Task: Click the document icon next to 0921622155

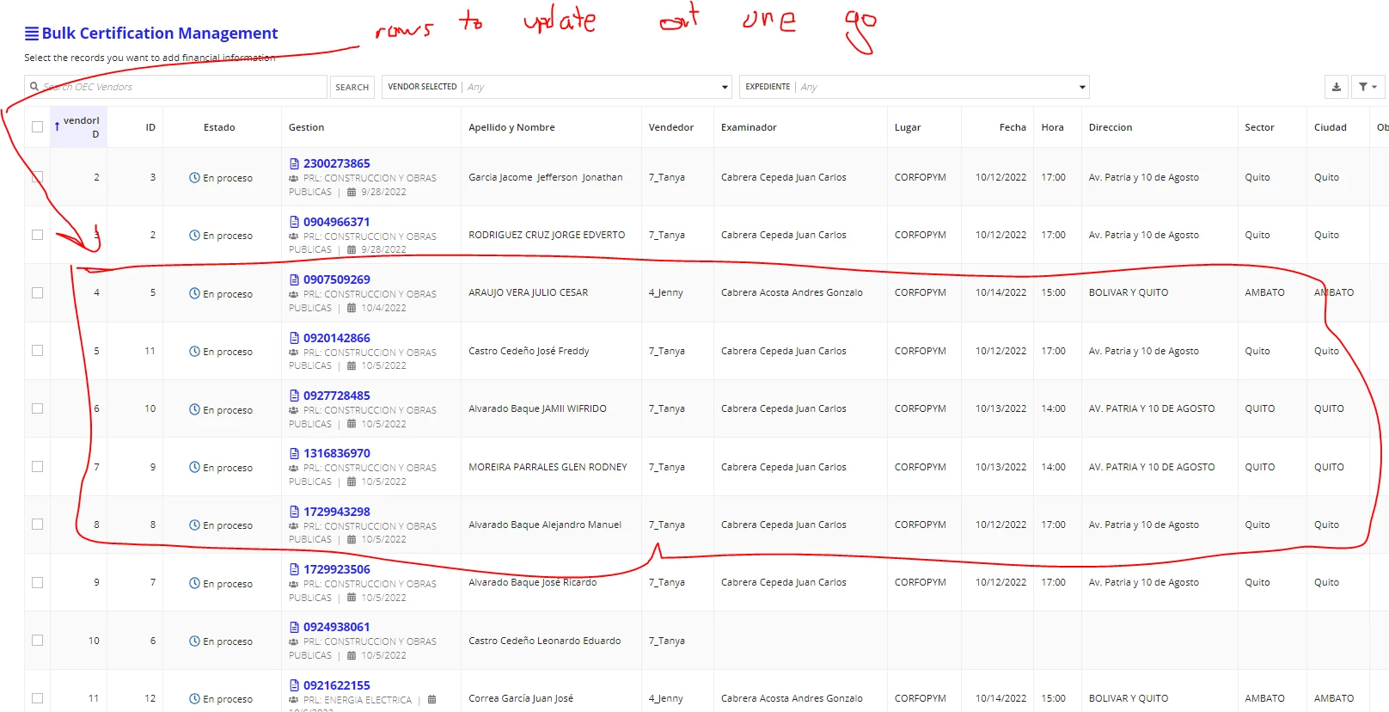Action: pos(294,685)
